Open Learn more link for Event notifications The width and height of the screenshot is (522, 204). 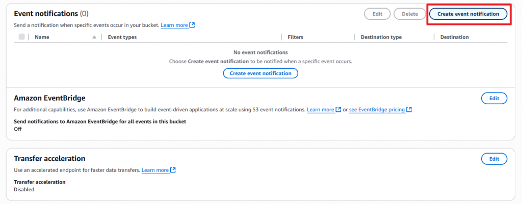pos(174,25)
